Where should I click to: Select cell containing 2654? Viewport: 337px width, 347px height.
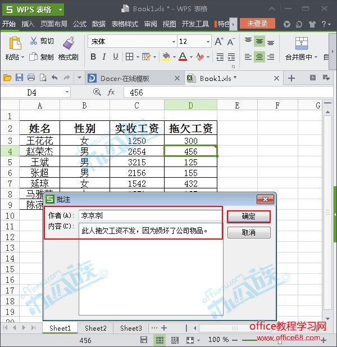tap(137, 152)
